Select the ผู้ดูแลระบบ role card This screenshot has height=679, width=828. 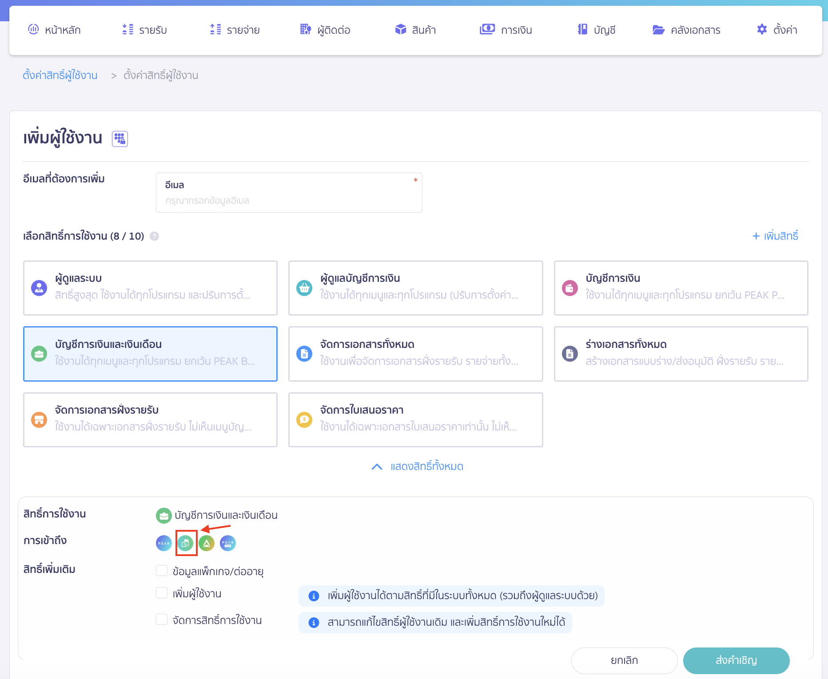click(x=150, y=288)
